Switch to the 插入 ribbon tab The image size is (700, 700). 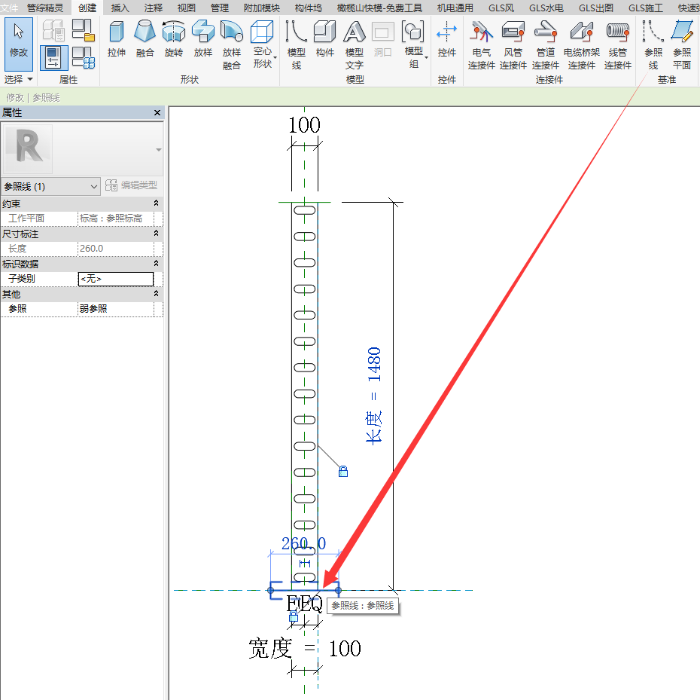click(120, 8)
